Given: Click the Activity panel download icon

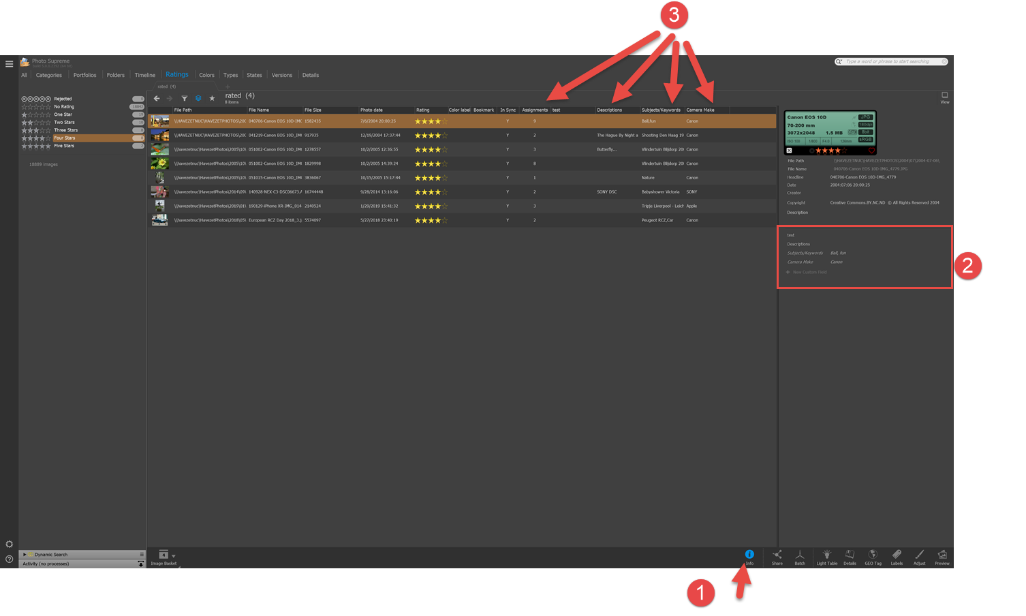Looking at the screenshot, I should (x=141, y=564).
